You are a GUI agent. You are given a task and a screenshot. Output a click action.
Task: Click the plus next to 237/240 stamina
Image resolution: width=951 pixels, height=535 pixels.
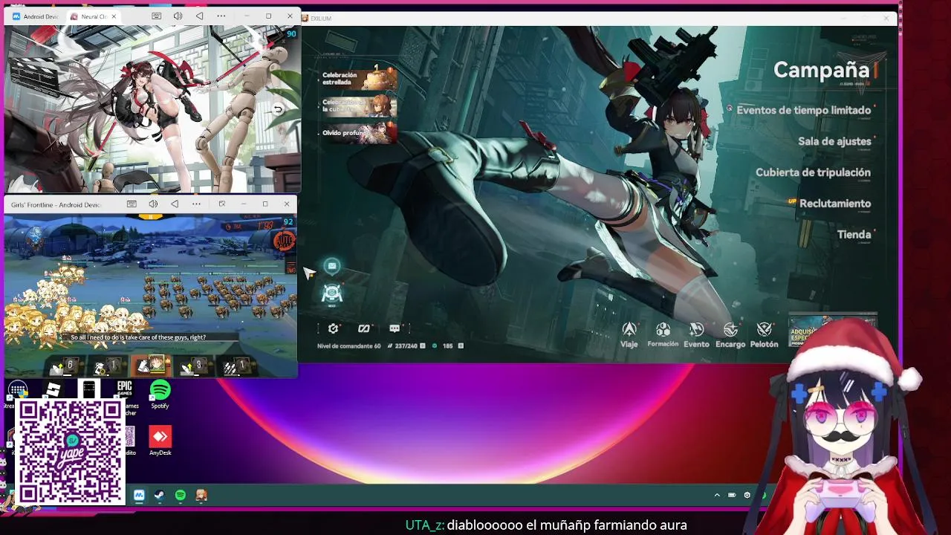point(423,346)
